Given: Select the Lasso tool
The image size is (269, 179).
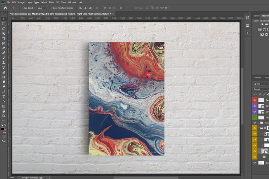Looking at the screenshot, I should point(4,29).
